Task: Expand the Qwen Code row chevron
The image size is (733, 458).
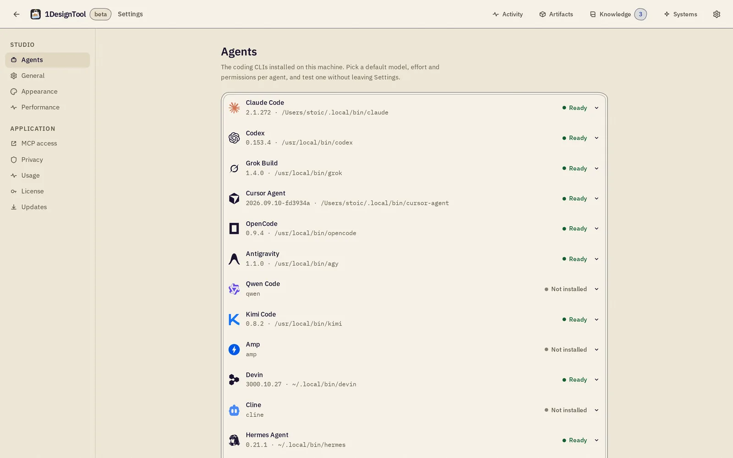Action: [x=596, y=289]
